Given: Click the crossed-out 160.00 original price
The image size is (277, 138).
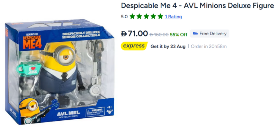Looking at the screenshot, I should (159, 35).
